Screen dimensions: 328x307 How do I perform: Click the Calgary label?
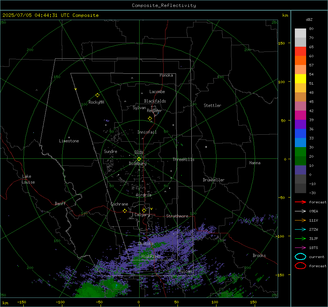pyautogui.click(x=142, y=215)
